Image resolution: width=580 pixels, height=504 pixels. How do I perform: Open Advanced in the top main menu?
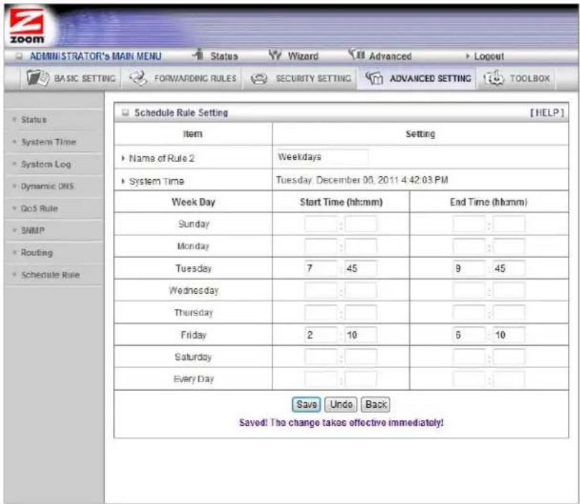(390, 57)
